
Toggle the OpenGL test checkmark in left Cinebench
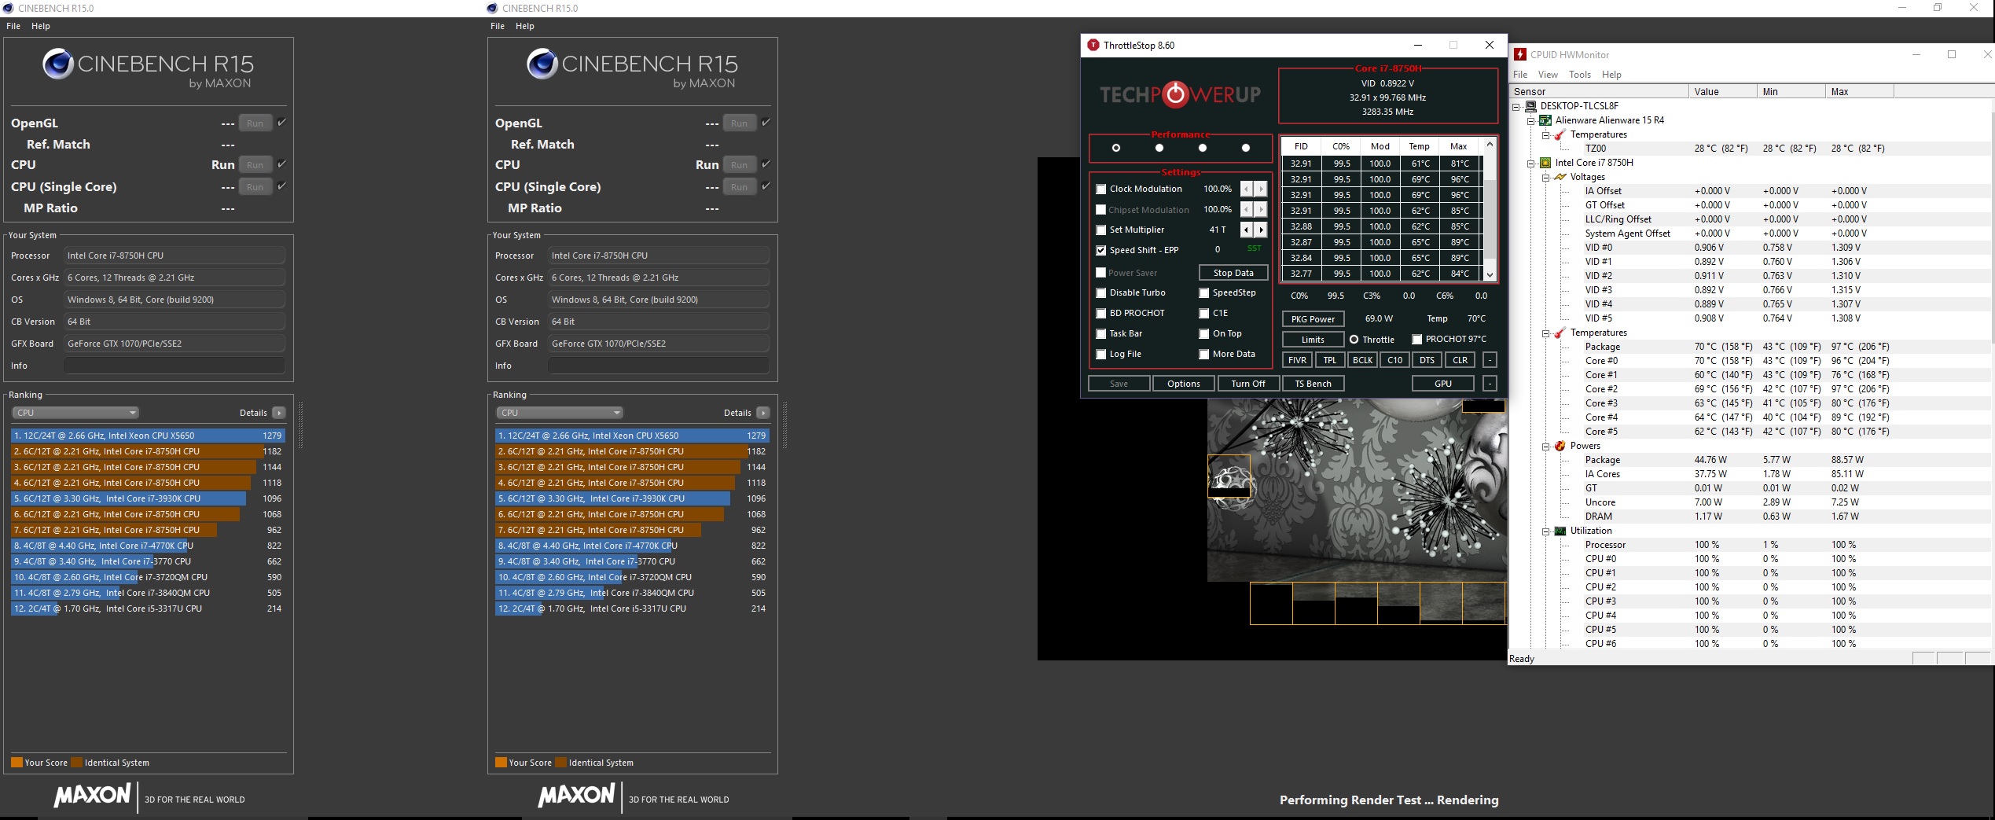point(281,122)
